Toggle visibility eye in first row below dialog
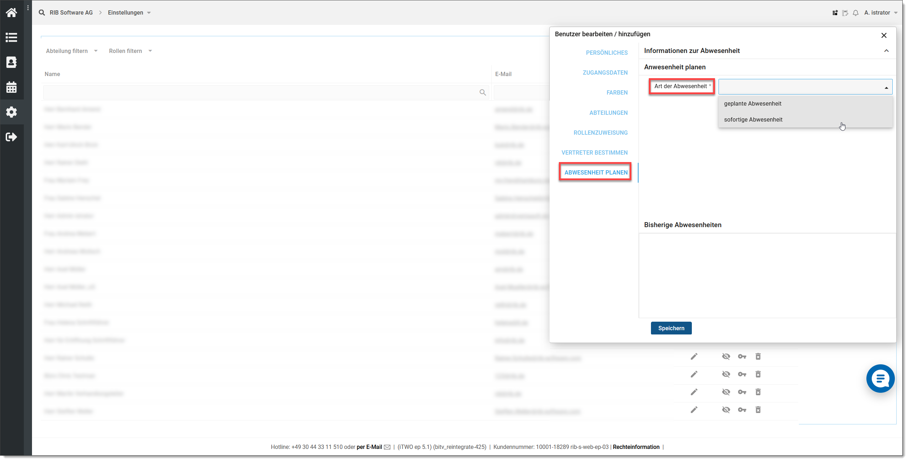This screenshot has width=908, height=461. tap(726, 357)
